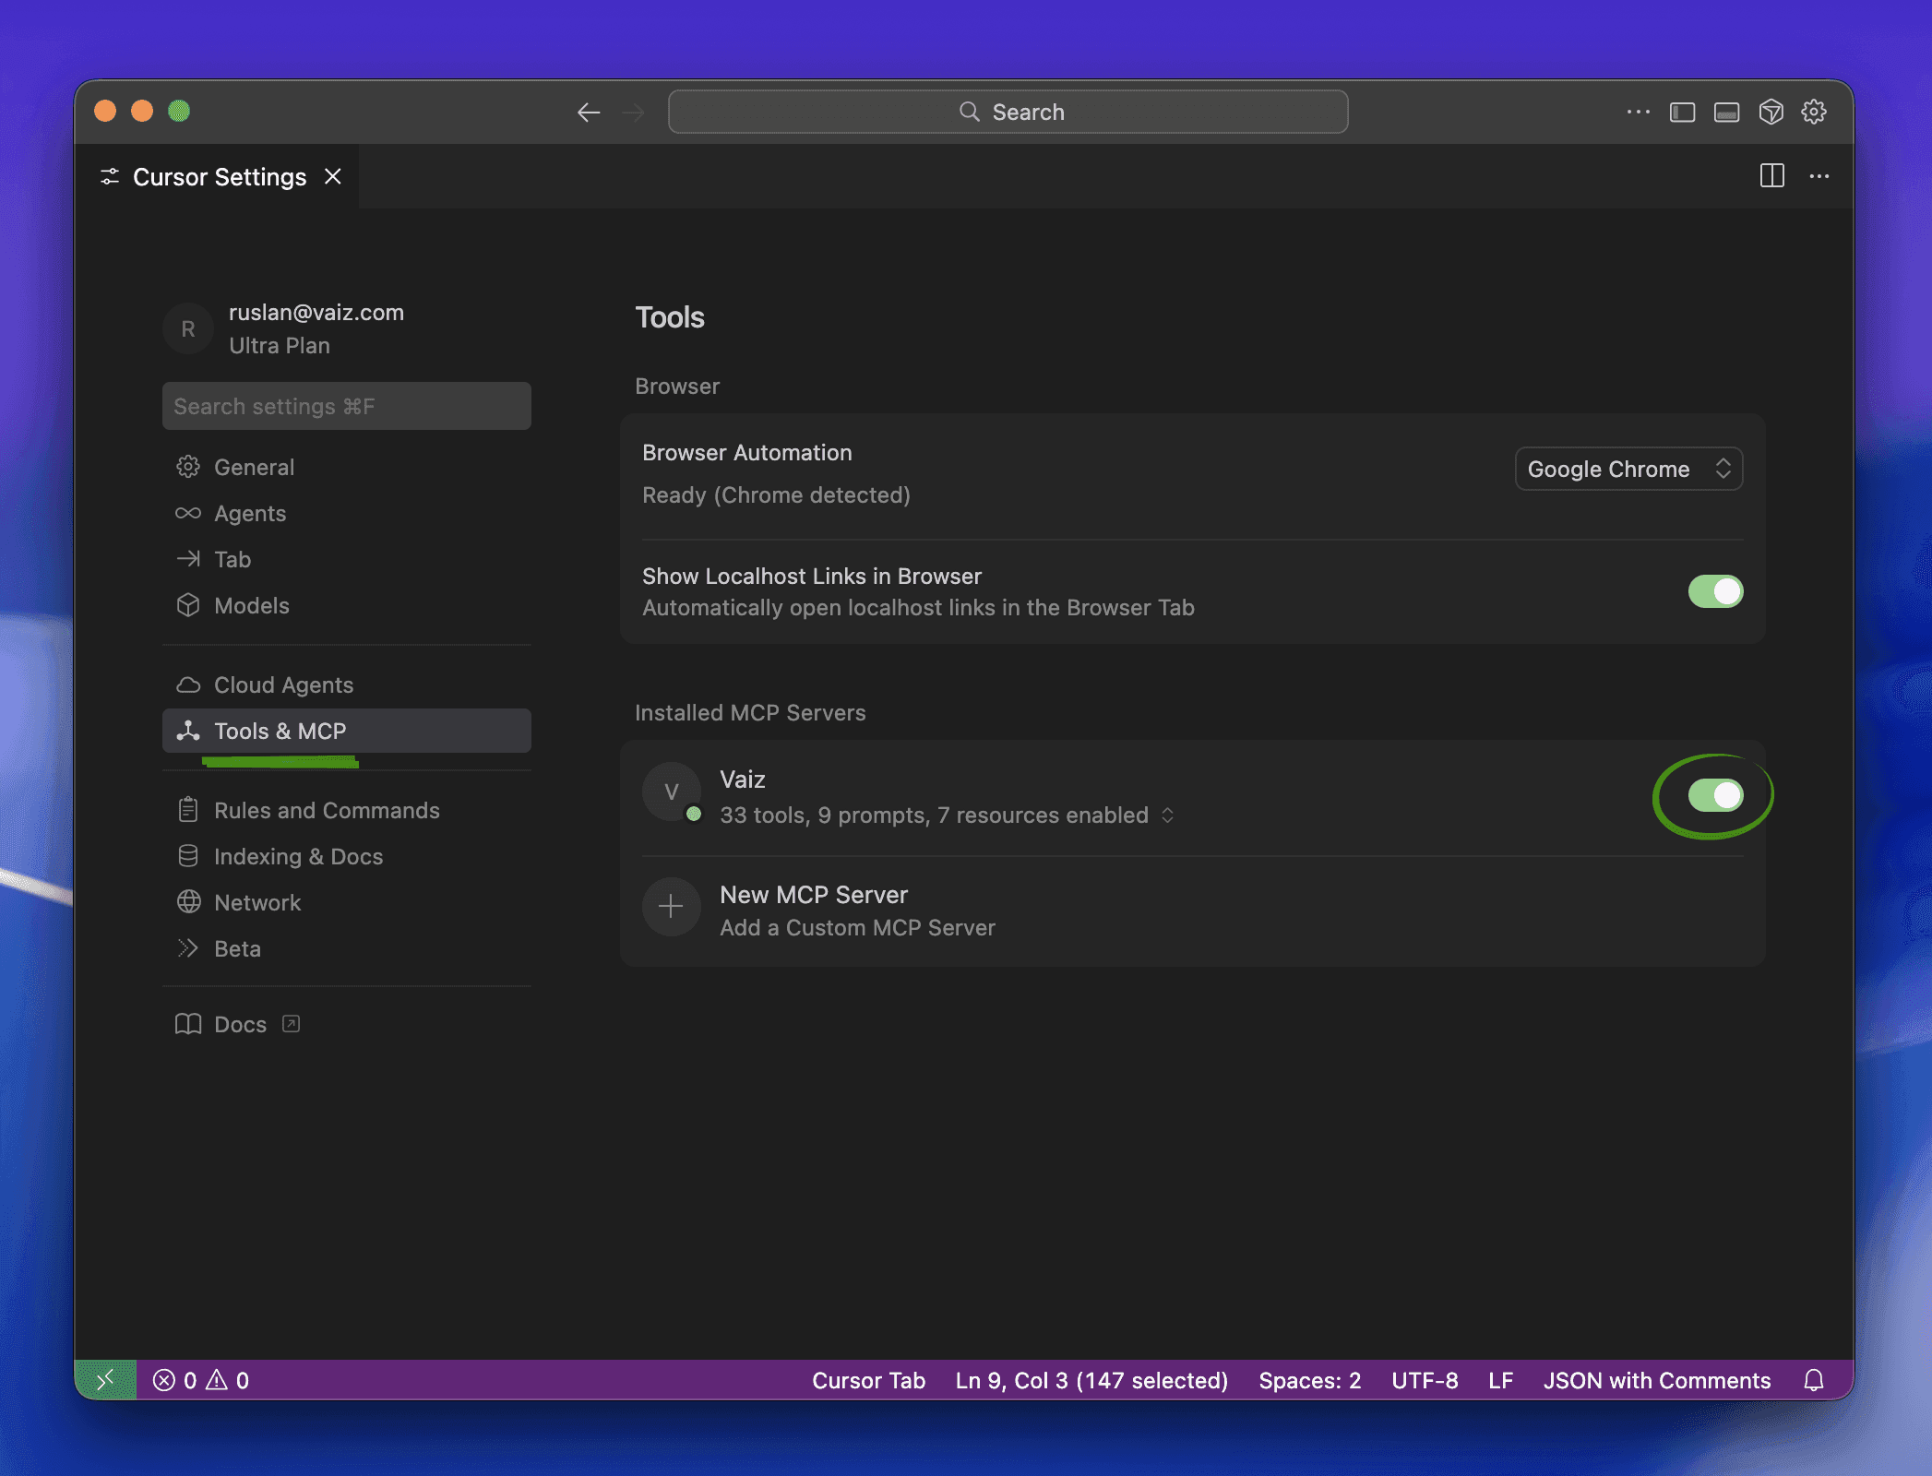1932x1476 pixels.
Task: Click the split editor icon
Action: coord(1771,176)
